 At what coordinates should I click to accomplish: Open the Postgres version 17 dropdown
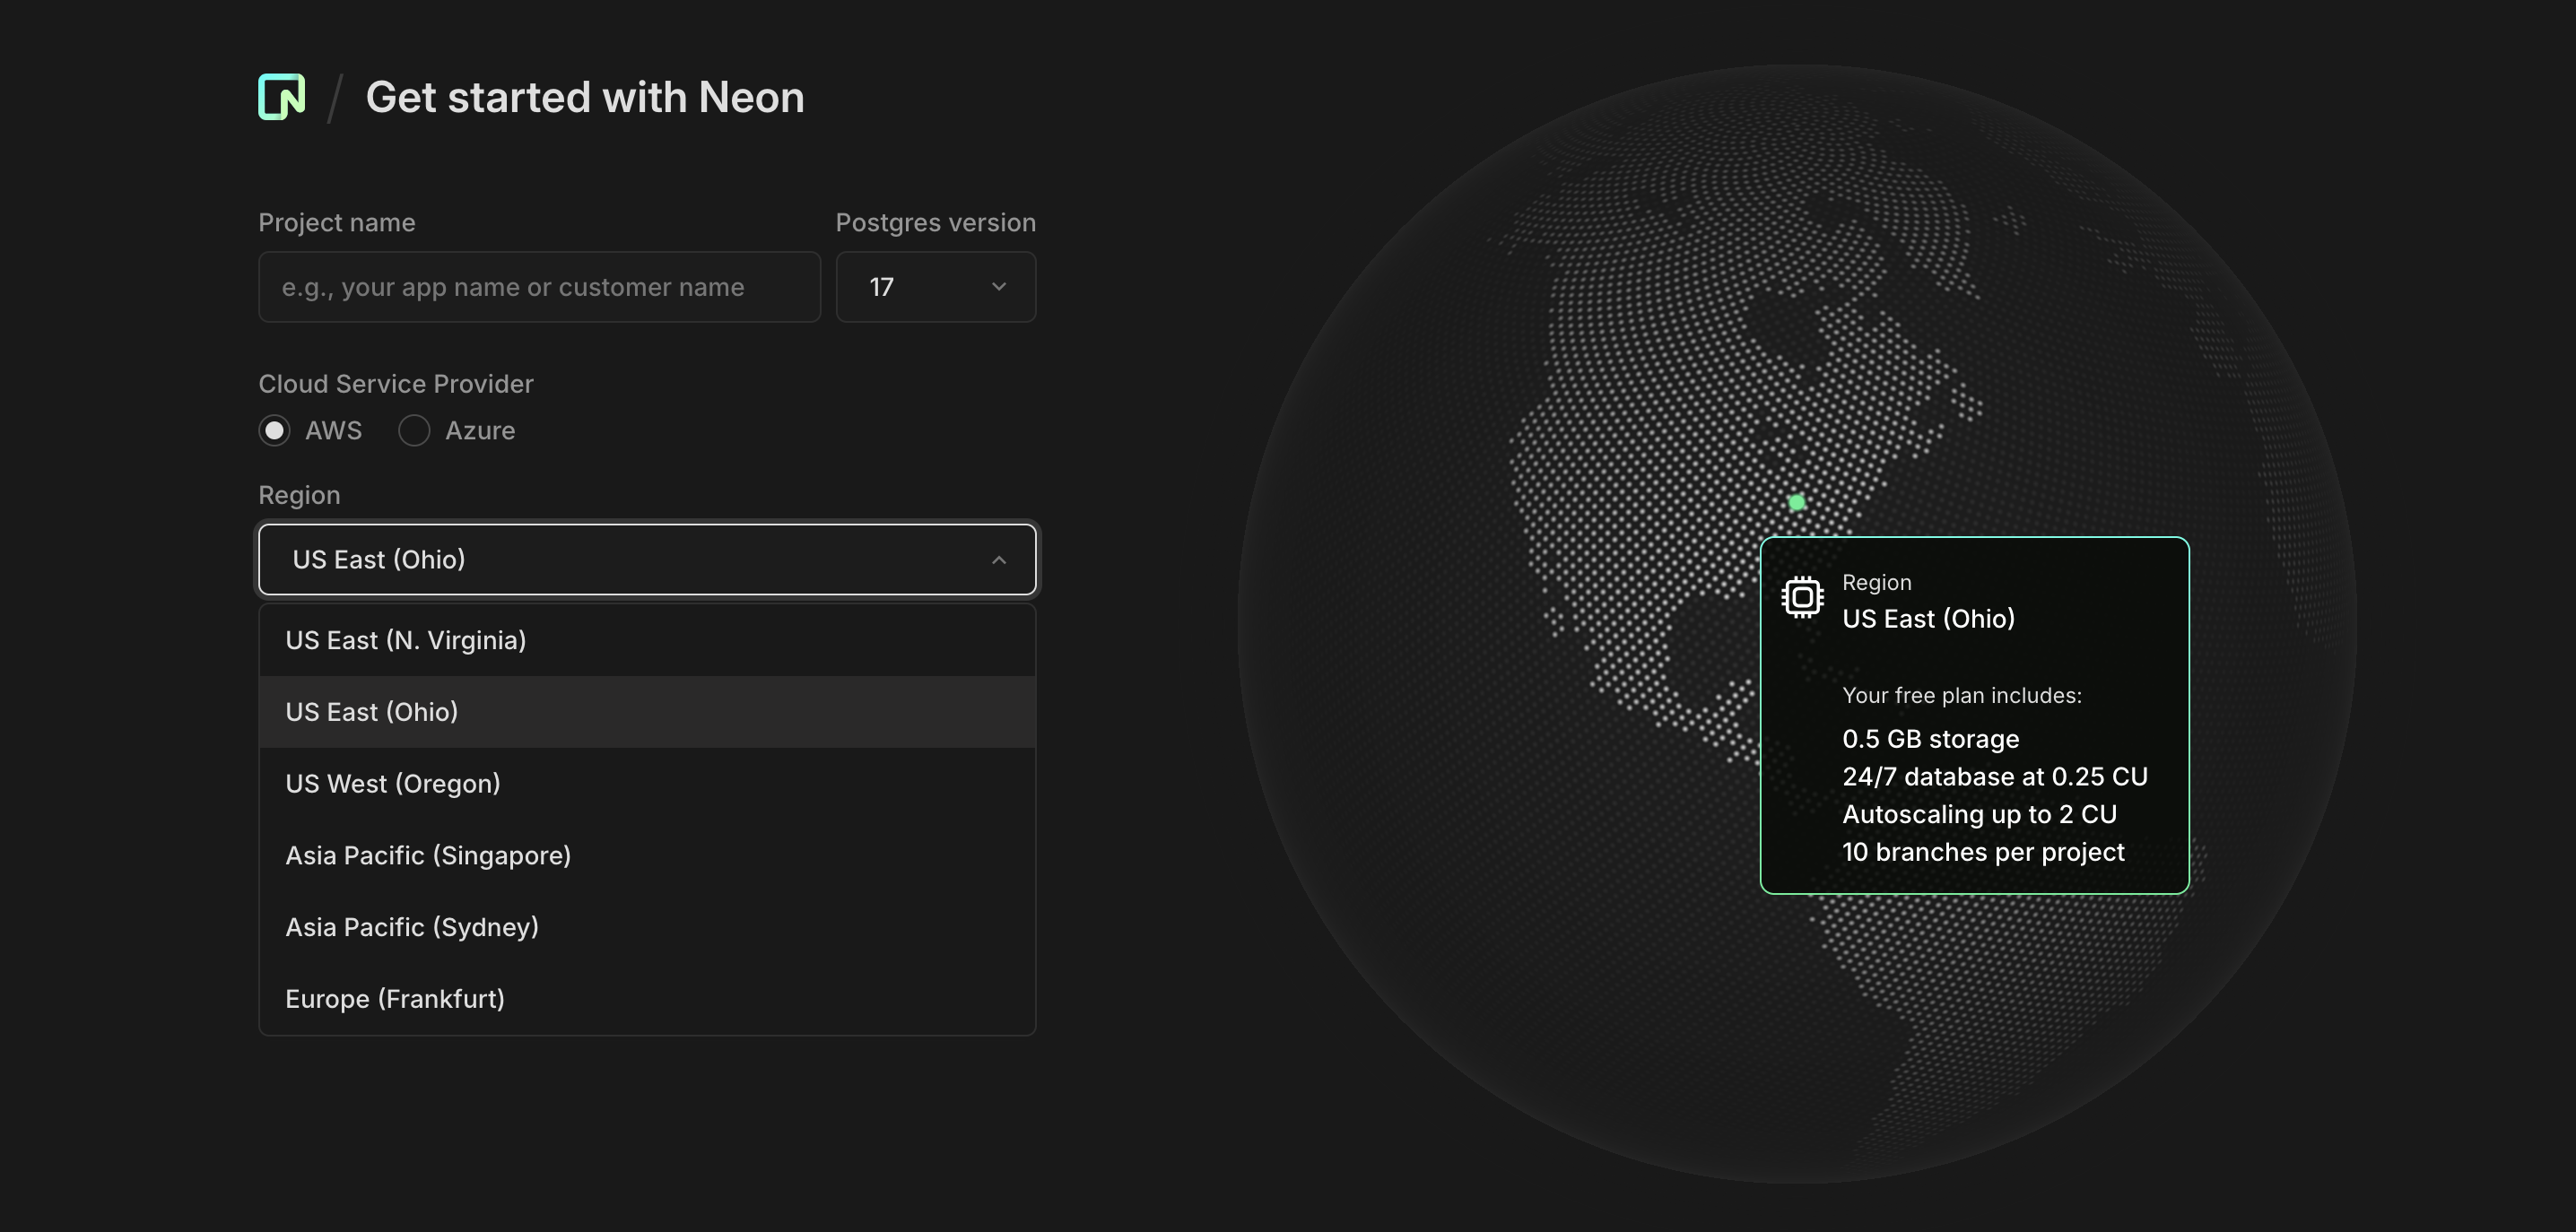pos(936,287)
